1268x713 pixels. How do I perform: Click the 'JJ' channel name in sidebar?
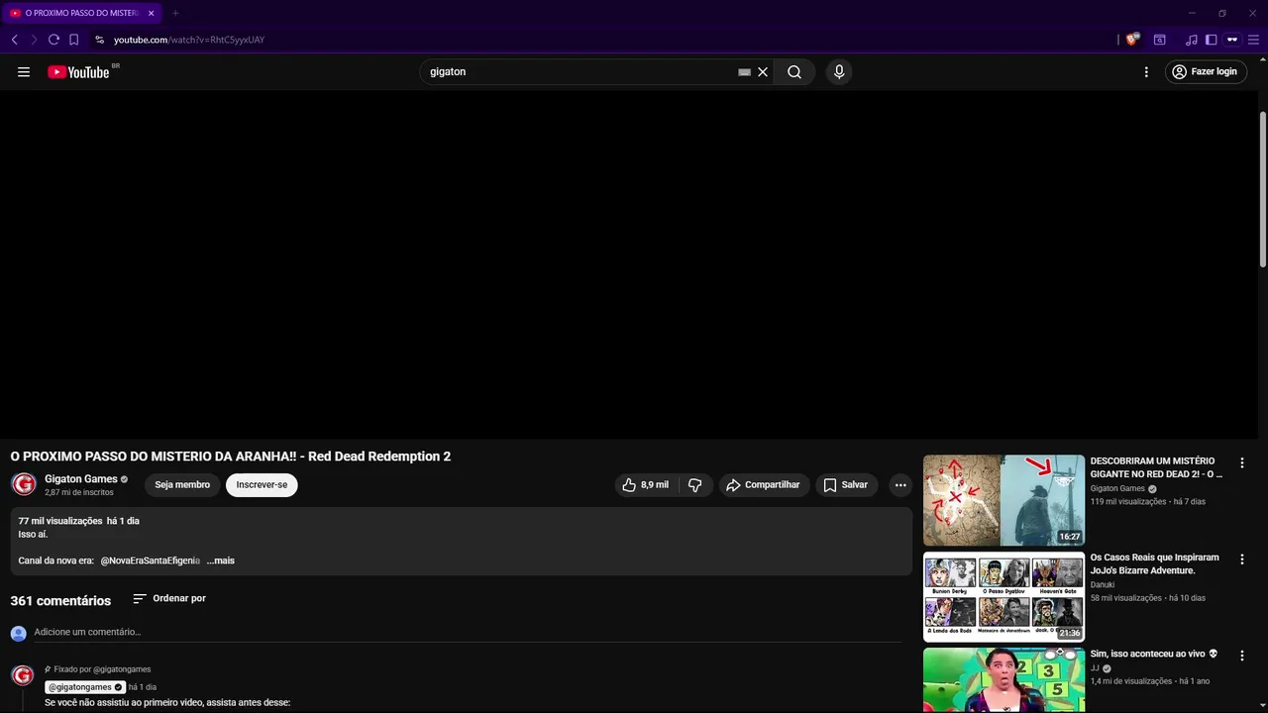(x=1095, y=668)
